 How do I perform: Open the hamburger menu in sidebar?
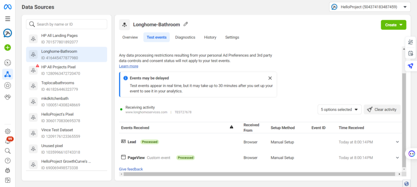click(x=8, y=19)
